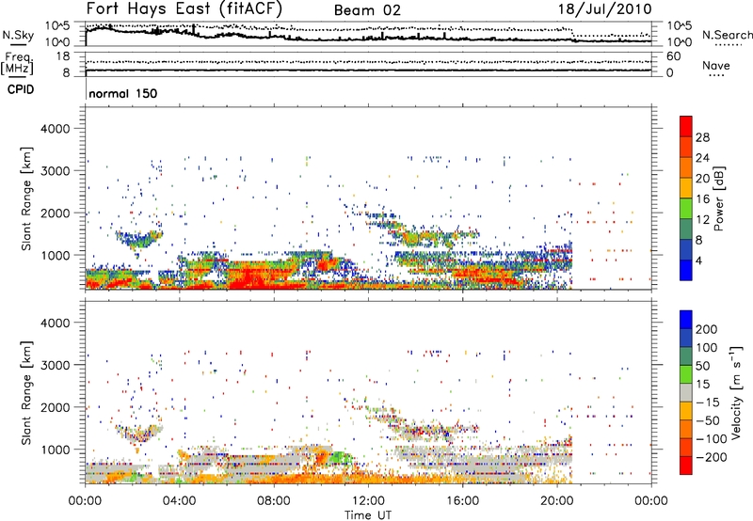753x521 pixels.
Task: Select the "200" label on Velocity color bar
Action: (x=707, y=329)
